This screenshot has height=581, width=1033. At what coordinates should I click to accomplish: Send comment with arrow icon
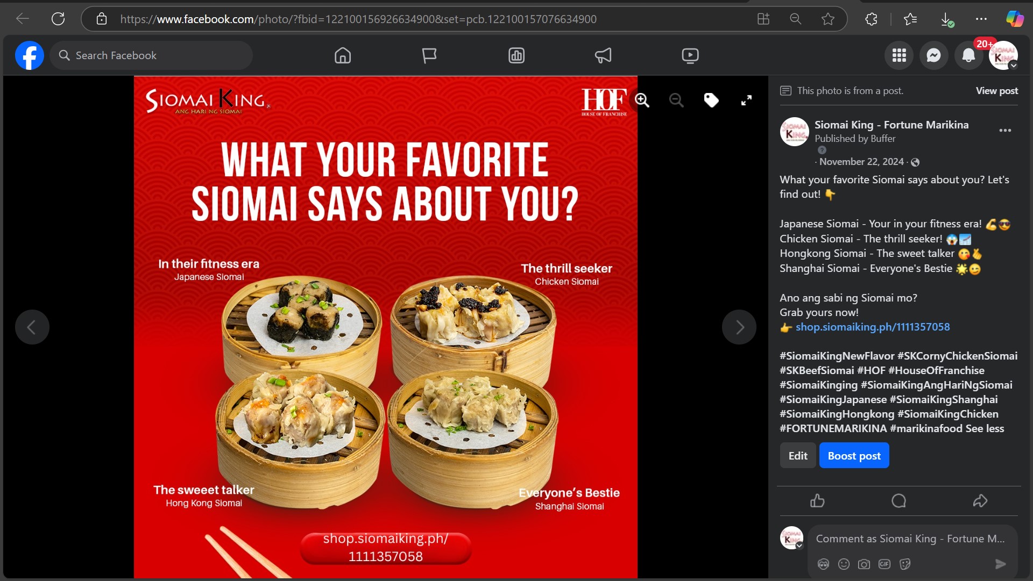coord(1000,564)
